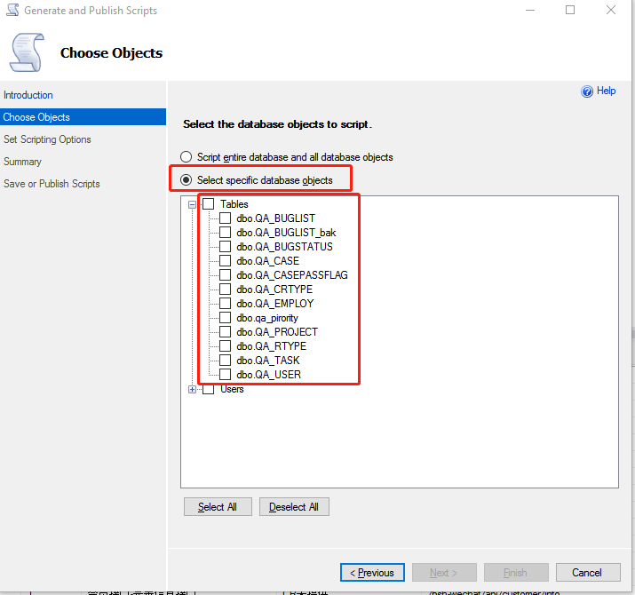
Task: Minimize the Generate and Publish Scripts window
Action: (530, 10)
